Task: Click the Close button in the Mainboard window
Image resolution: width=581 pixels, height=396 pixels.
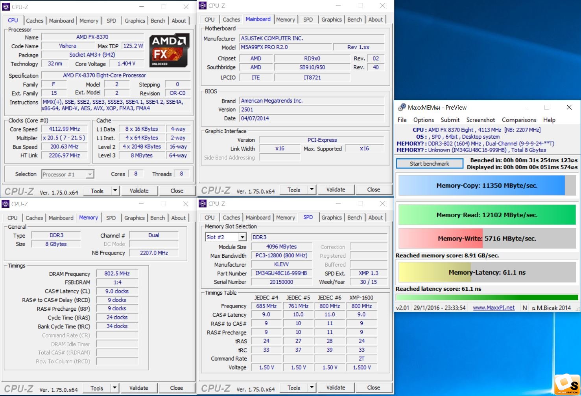Action: point(373,190)
